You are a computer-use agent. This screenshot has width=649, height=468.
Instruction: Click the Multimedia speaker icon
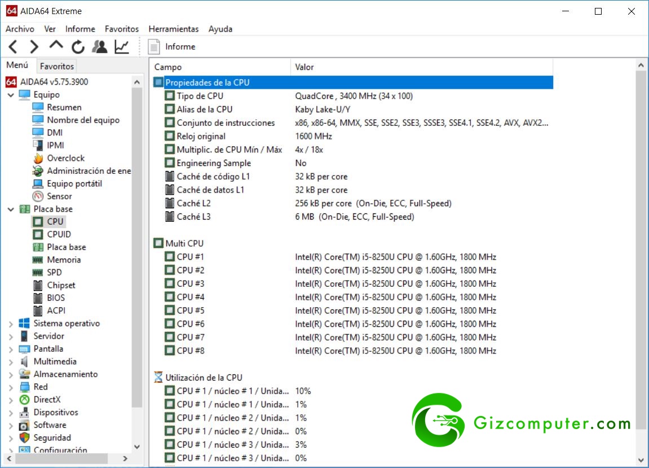[24, 361]
